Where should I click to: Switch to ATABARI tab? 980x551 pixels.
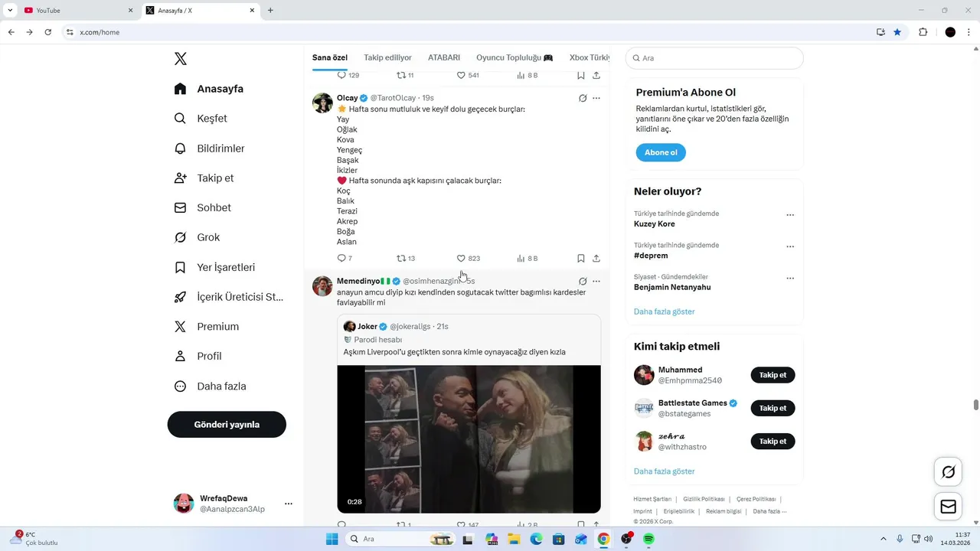444,57
